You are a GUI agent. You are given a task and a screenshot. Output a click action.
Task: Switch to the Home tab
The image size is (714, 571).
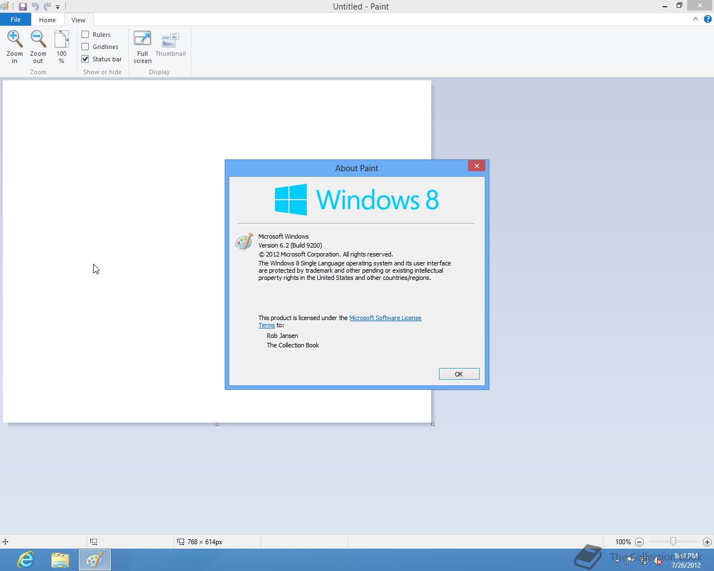[47, 20]
